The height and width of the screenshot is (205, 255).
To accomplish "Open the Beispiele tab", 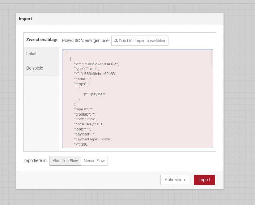I will pos(41,68).
